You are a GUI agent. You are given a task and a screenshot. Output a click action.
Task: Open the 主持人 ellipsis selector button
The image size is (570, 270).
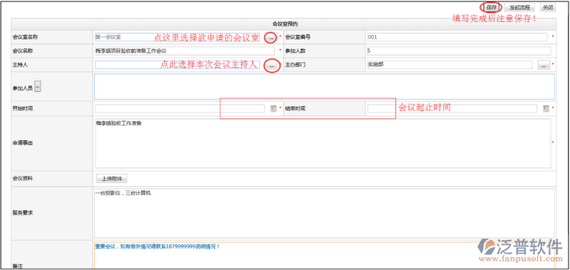coord(271,66)
